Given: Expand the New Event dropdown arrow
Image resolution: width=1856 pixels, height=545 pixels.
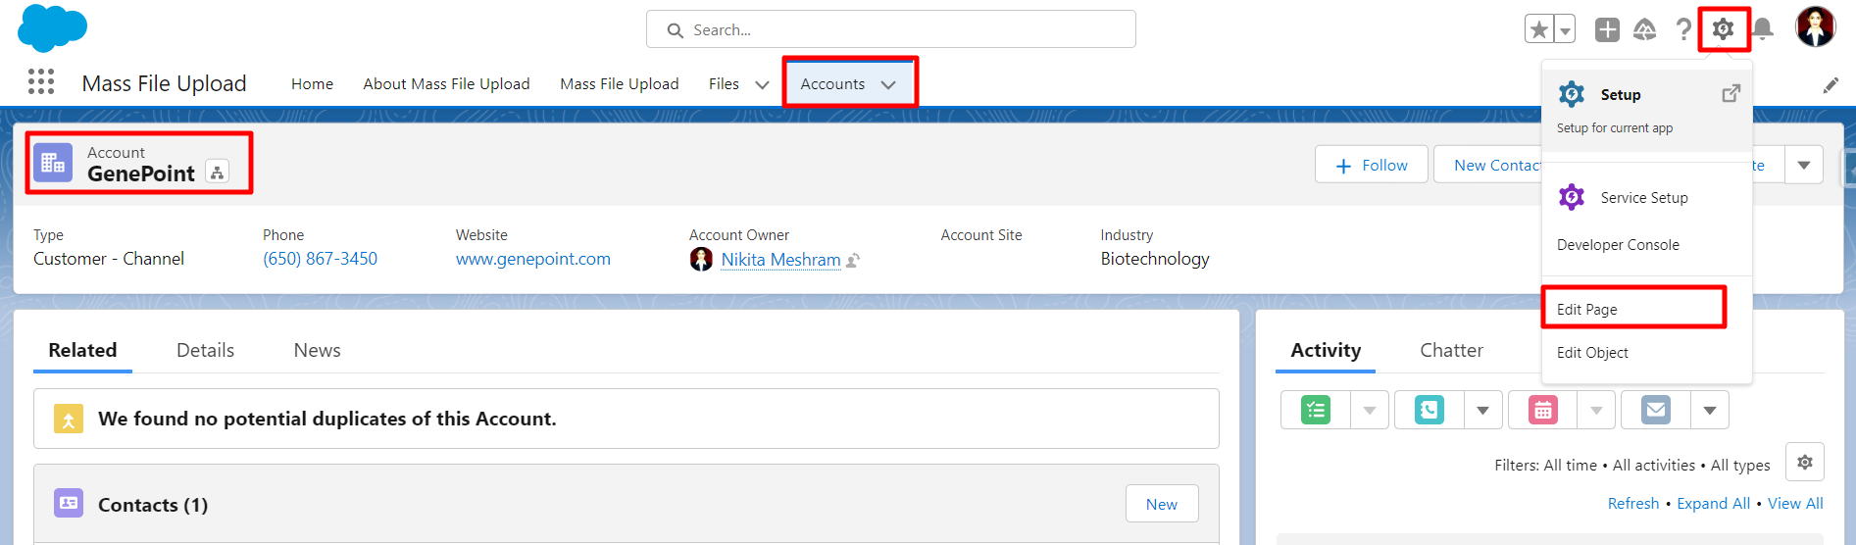Looking at the screenshot, I should pos(1596,410).
